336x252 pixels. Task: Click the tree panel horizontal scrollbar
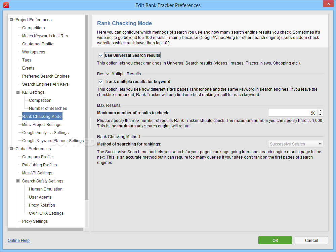pyautogui.click(x=45, y=229)
